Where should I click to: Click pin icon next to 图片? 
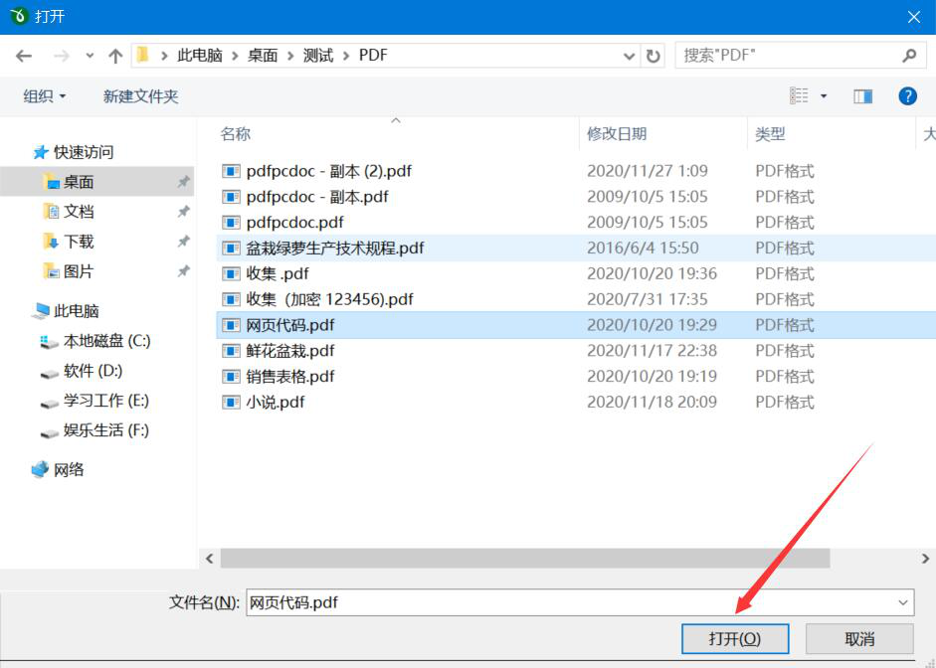(184, 270)
